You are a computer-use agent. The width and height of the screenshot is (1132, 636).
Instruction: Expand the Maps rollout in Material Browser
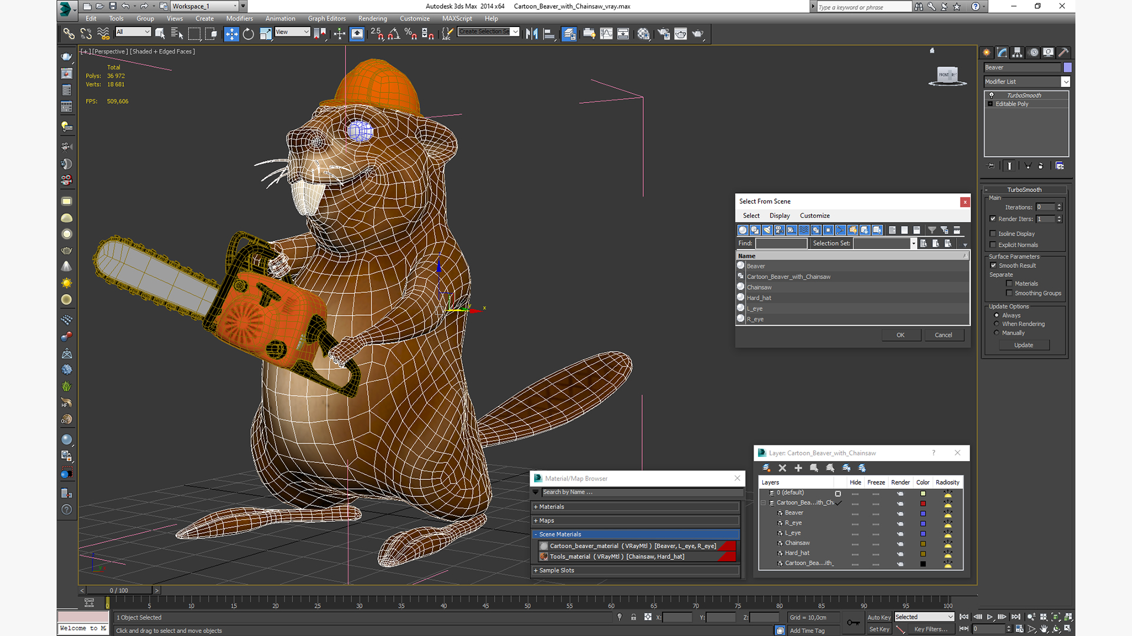point(636,521)
